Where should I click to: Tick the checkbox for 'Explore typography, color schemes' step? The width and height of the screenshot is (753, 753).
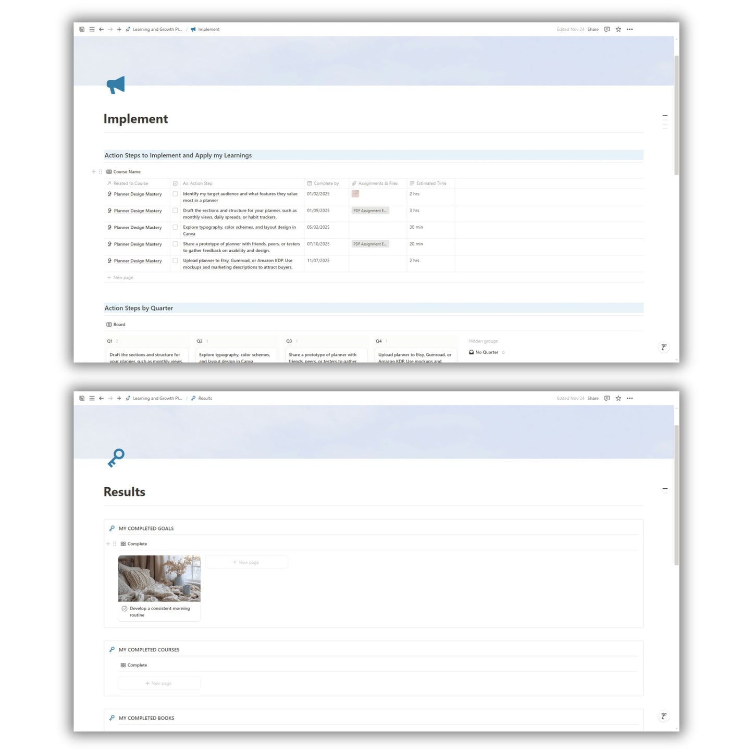coord(175,227)
